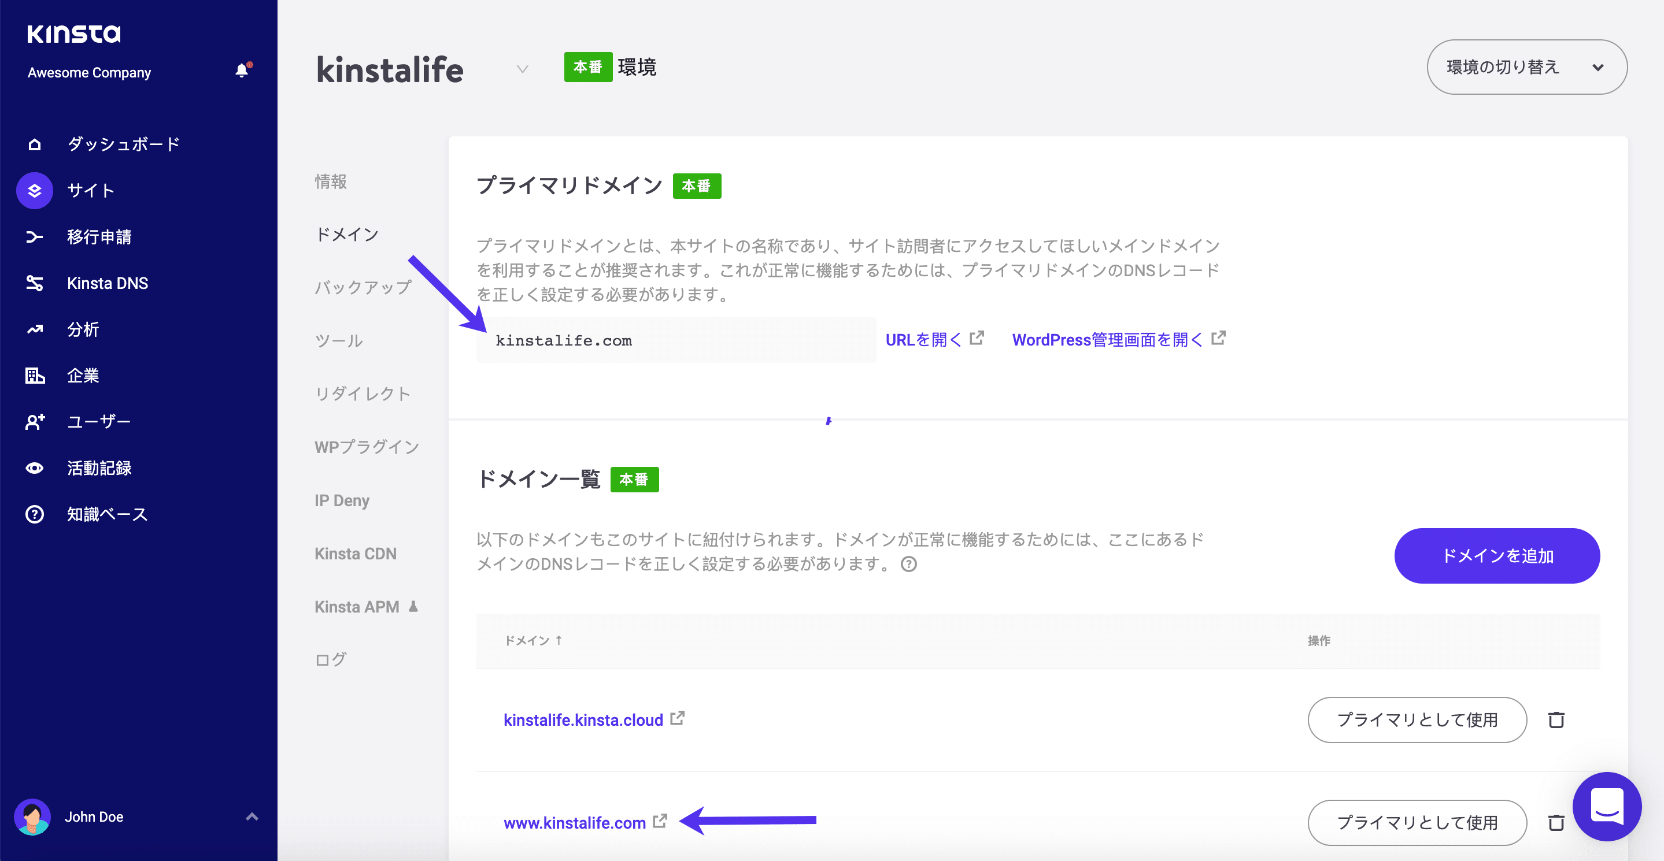Open ユーザー in the sidebar
Viewport: 1664px width, 861px height.
point(99,422)
